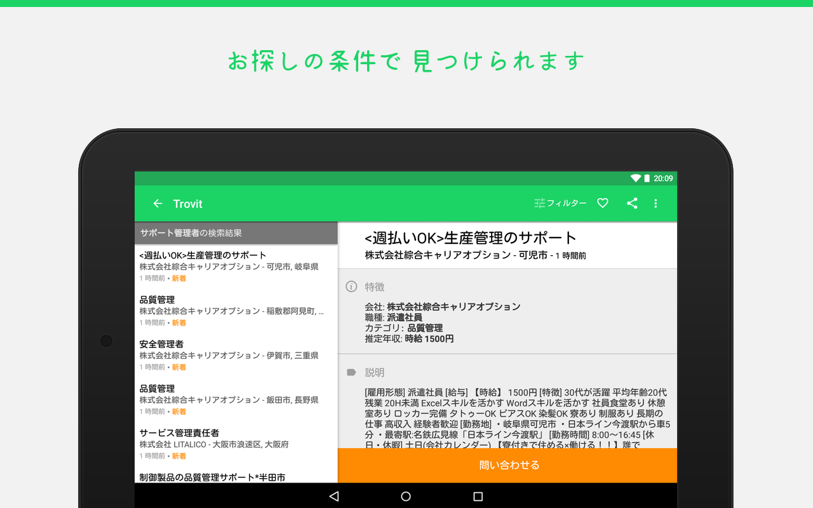Viewport: 813px width, 508px height.
Task: Open the 品質管理 listing in 飯田市, 長野県
Action: (x=236, y=400)
